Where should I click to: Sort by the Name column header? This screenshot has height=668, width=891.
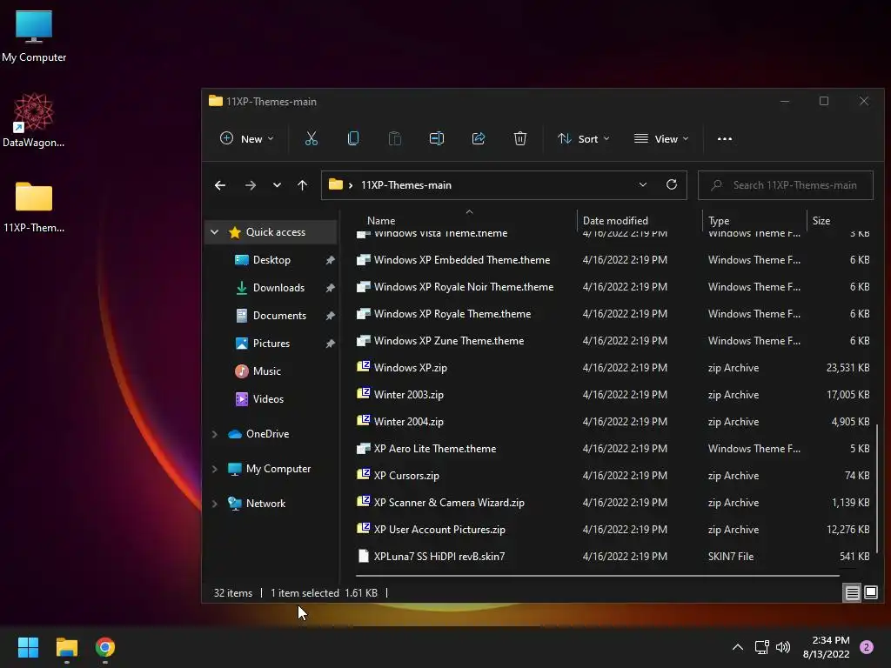click(381, 221)
